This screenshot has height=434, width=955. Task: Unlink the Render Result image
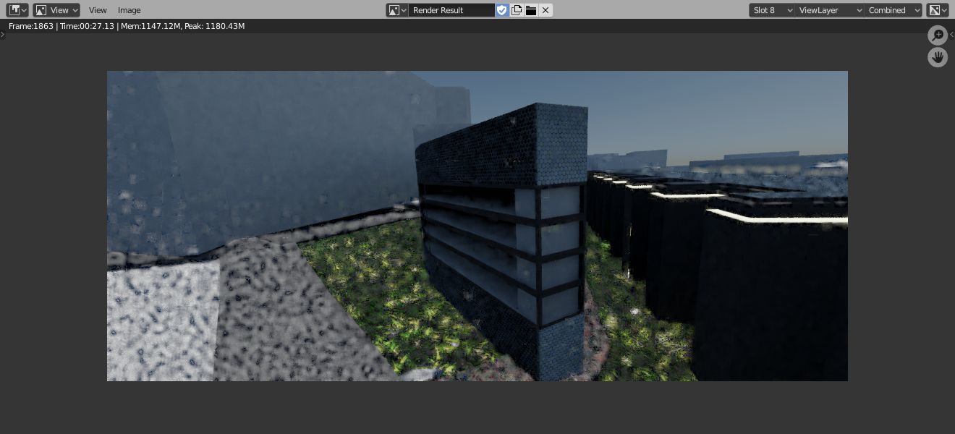click(546, 10)
